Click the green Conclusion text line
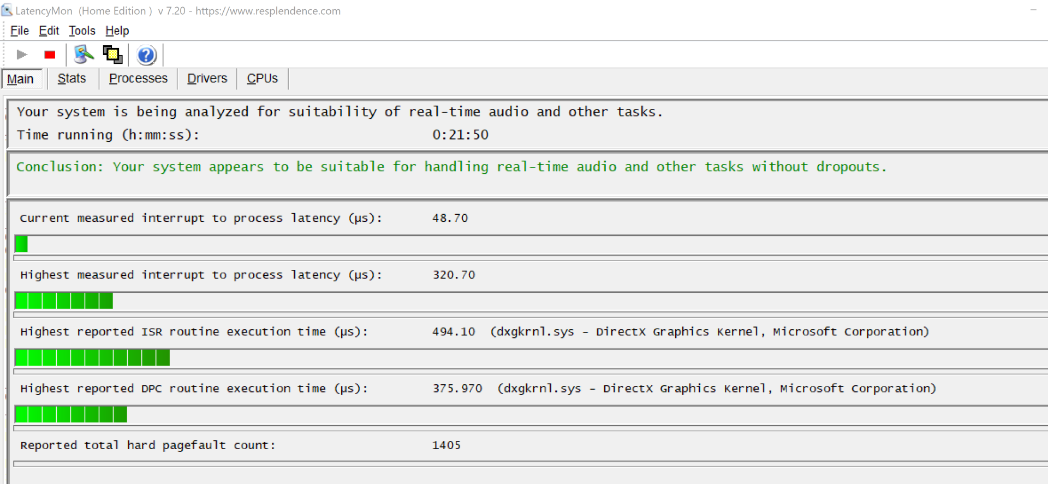Viewport: 1048px width, 484px height. point(451,167)
